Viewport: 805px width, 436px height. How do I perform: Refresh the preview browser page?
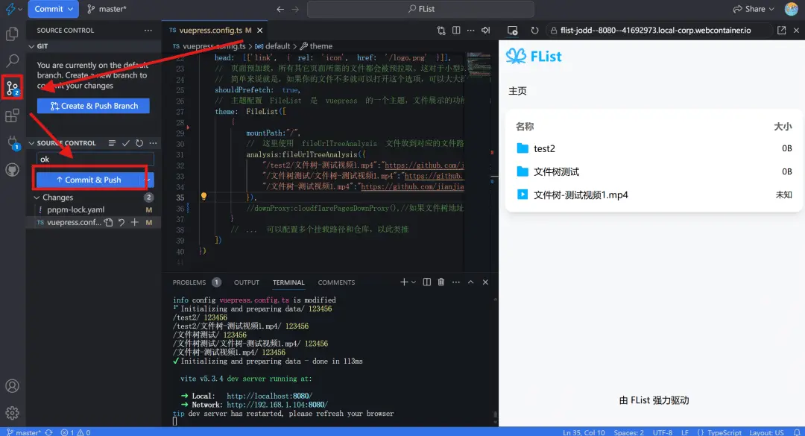point(534,31)
